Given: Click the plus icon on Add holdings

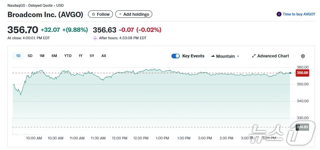Looking at the screenshot, I should (x=120, y=14).
